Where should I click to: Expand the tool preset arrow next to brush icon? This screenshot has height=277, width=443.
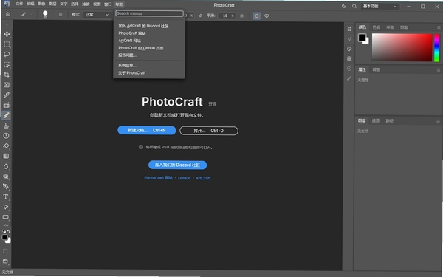32,14
